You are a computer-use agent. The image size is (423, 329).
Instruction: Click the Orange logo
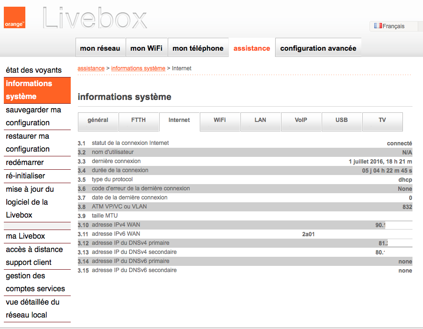click(x=14, y=18)
